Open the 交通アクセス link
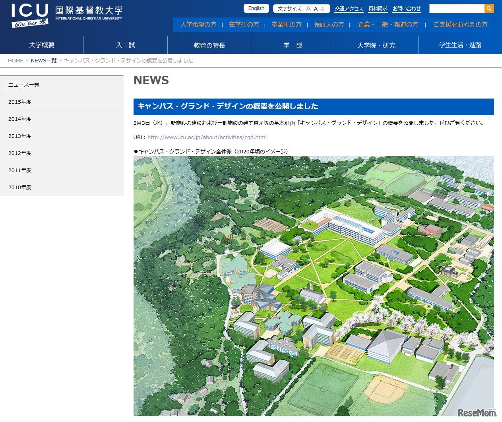Viewport: 502px width, 422px height. pyautogui.click(x=349, y=8)
